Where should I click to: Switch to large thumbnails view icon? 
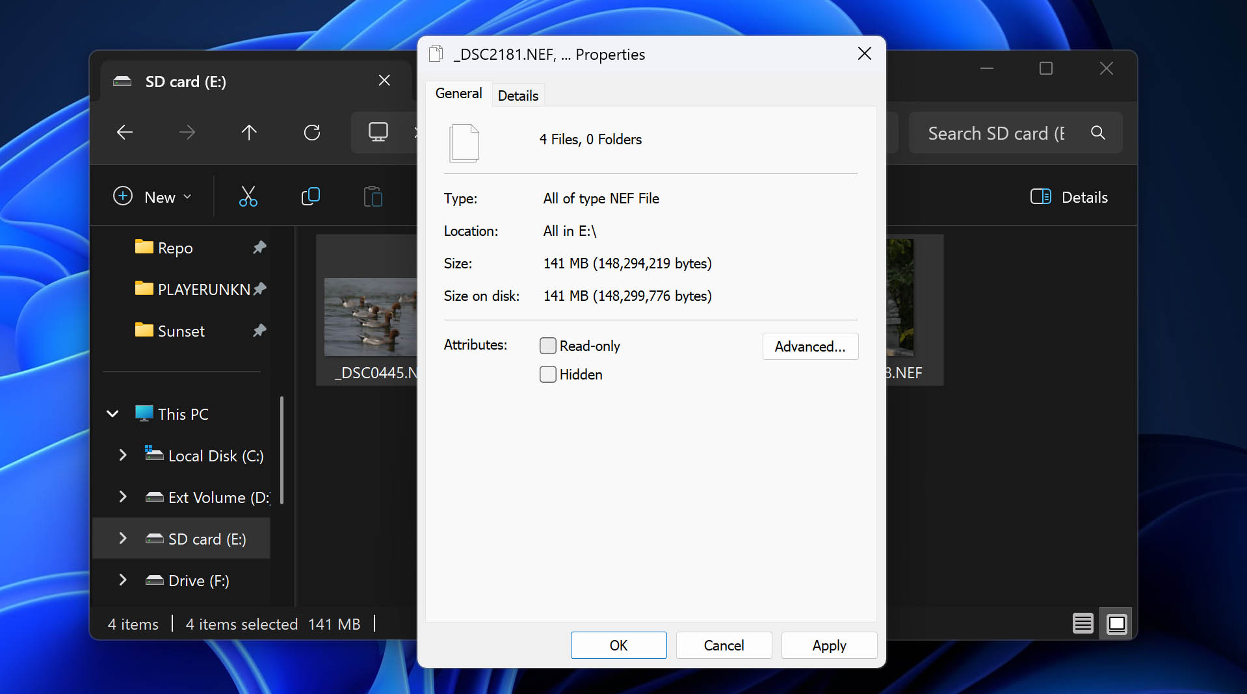click(x=1116, y=624)
